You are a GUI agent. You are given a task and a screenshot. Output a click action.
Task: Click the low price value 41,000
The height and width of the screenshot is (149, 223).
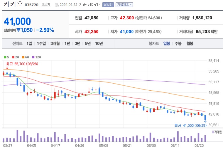(x=127, y=32)
